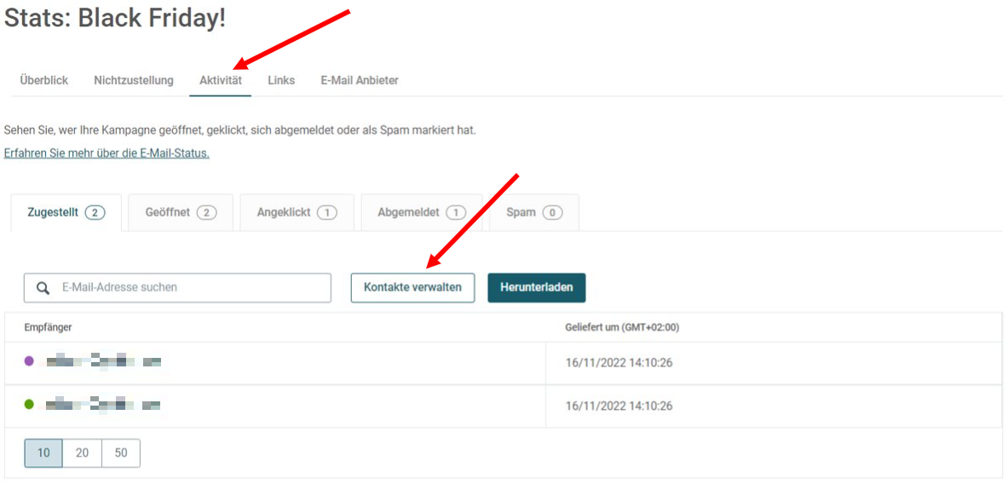Open the E-Mail-Status help link

tap(107, 153)
